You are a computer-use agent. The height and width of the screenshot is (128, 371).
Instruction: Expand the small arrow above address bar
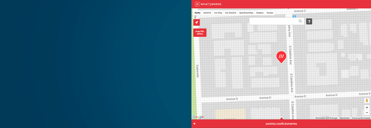(281, 119)
